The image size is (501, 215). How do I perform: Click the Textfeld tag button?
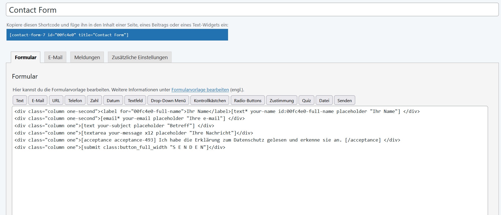135,100
